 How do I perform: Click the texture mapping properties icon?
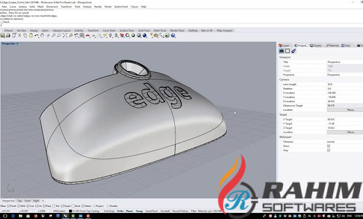tap(293, 51)
